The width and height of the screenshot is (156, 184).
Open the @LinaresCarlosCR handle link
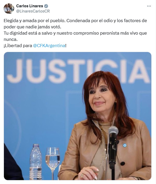click(33, 11)
